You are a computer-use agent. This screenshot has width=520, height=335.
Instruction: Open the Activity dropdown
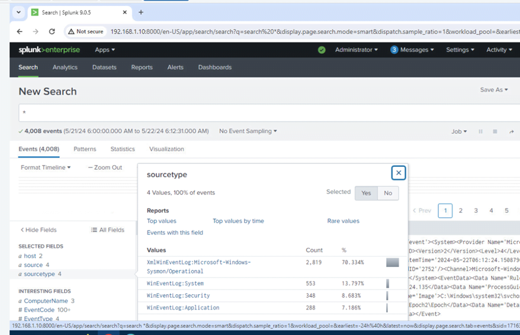499,50
